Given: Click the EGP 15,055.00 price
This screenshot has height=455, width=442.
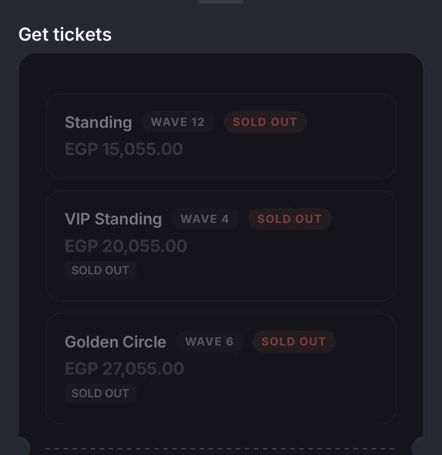Looking at the screenshot, I should click(124, 149).
